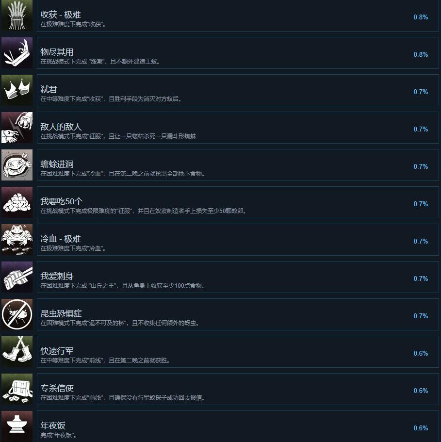Click the 0.6% rate beside 年夜饭
Viewport: 441px width, 442px height.
[x=421, y=428]
